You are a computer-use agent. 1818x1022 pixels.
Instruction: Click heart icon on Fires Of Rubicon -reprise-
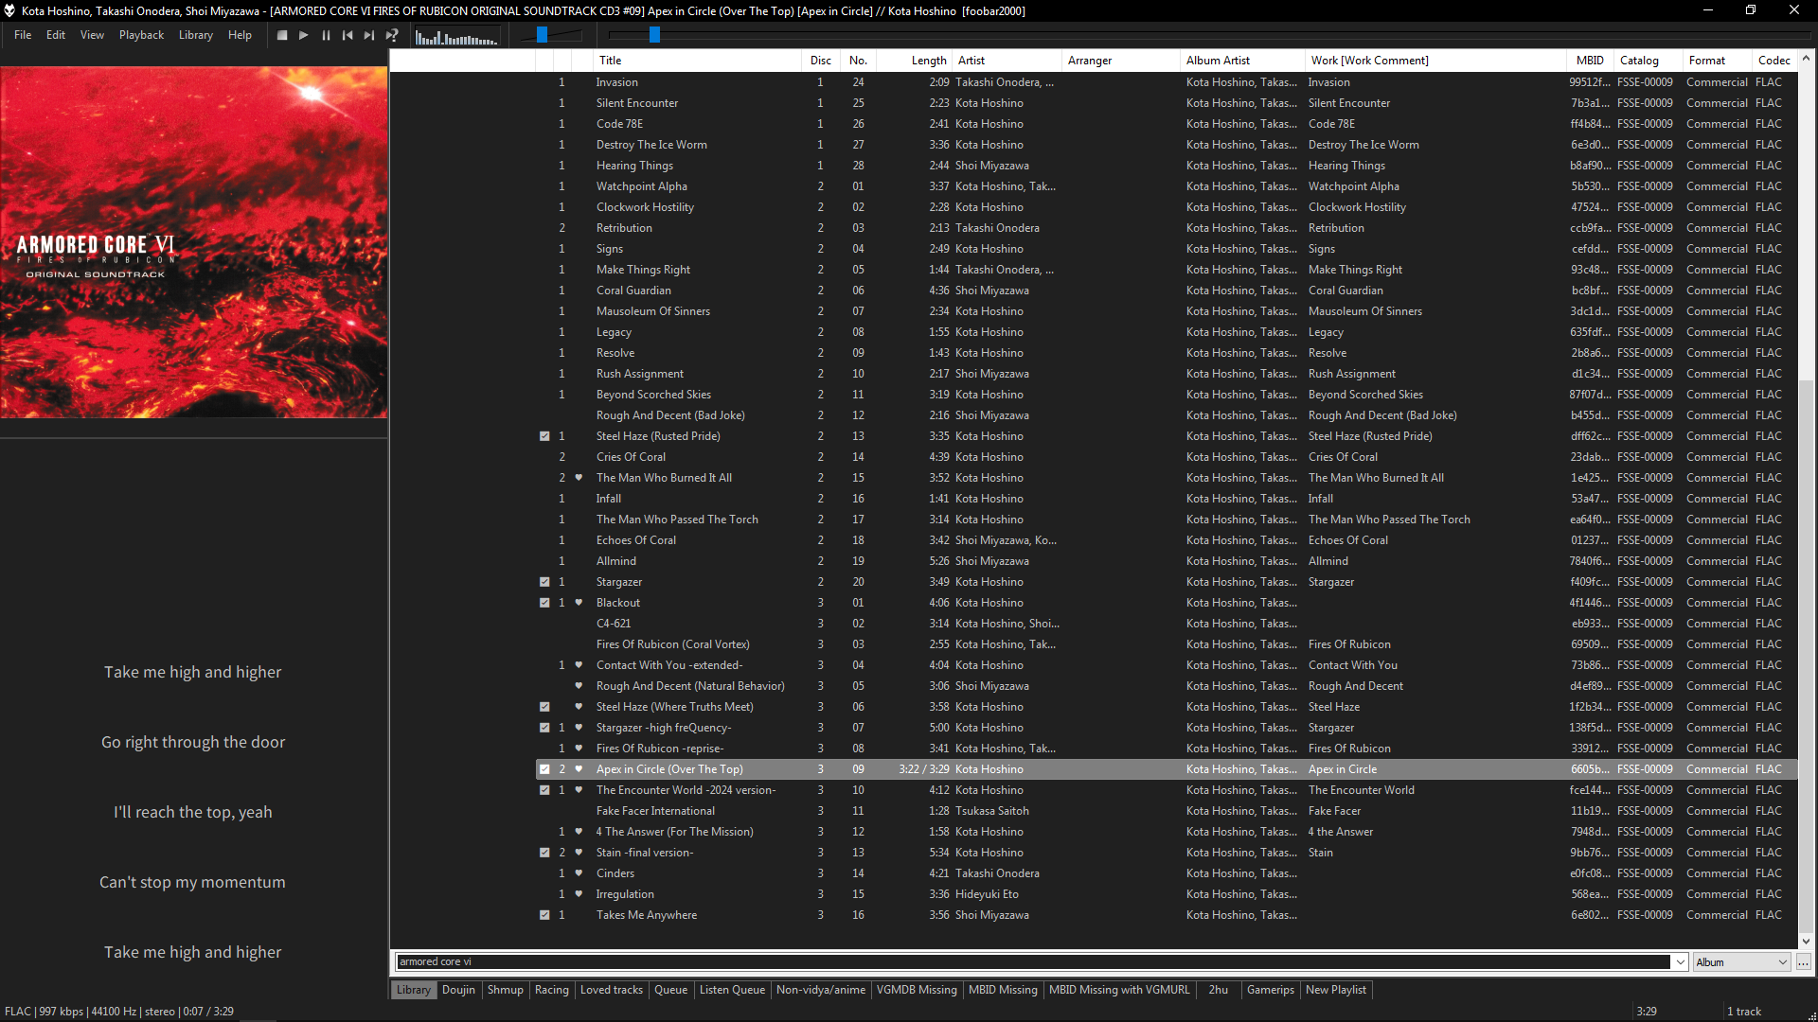[x=579, y=749]
